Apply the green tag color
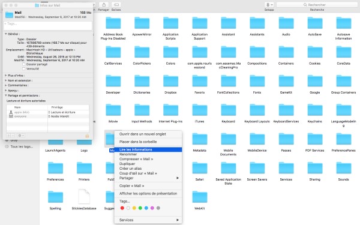 coord(140,208)
